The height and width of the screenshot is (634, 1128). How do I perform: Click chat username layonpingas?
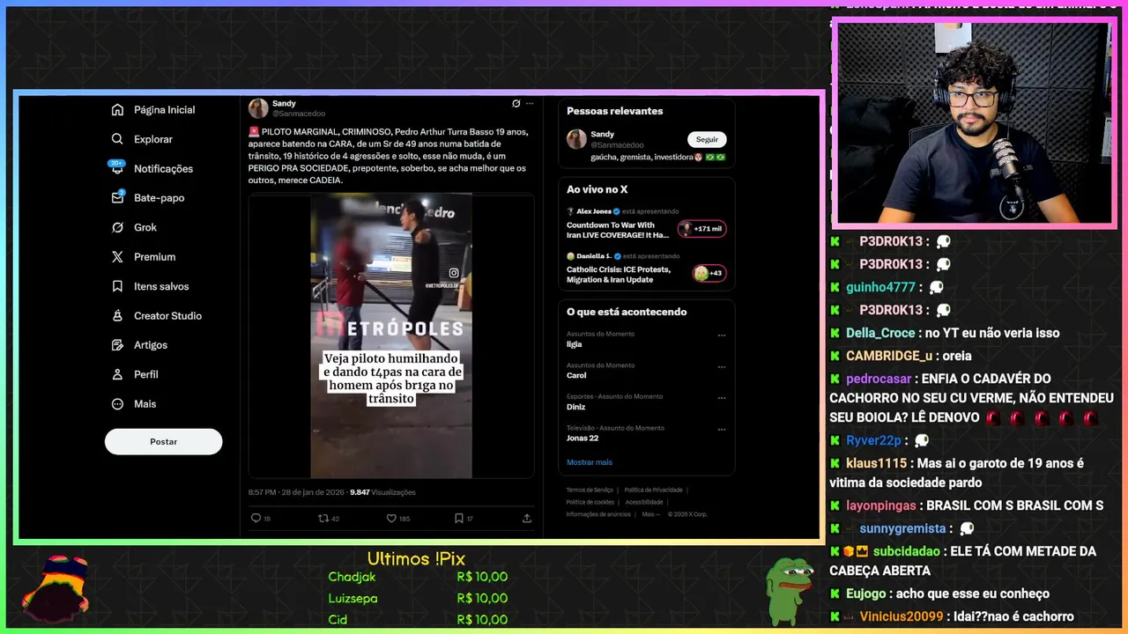pos(882,505)
